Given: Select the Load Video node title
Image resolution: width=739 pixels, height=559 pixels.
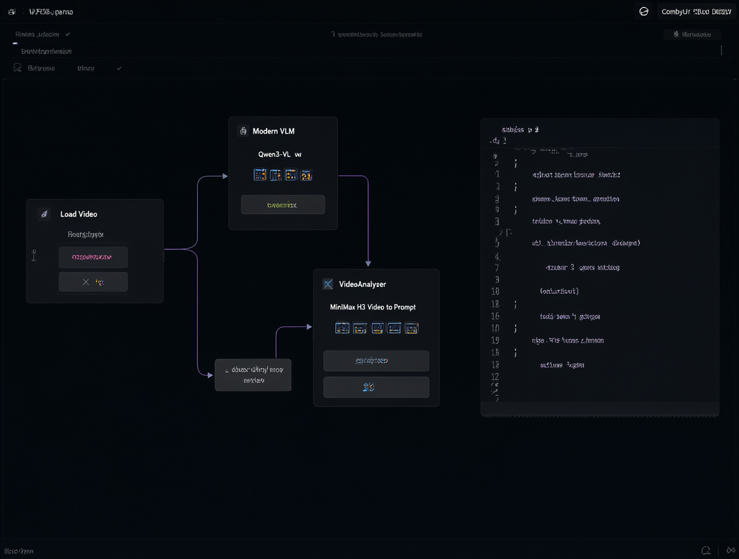Looking at the screenshot, I should click(79, 214).
